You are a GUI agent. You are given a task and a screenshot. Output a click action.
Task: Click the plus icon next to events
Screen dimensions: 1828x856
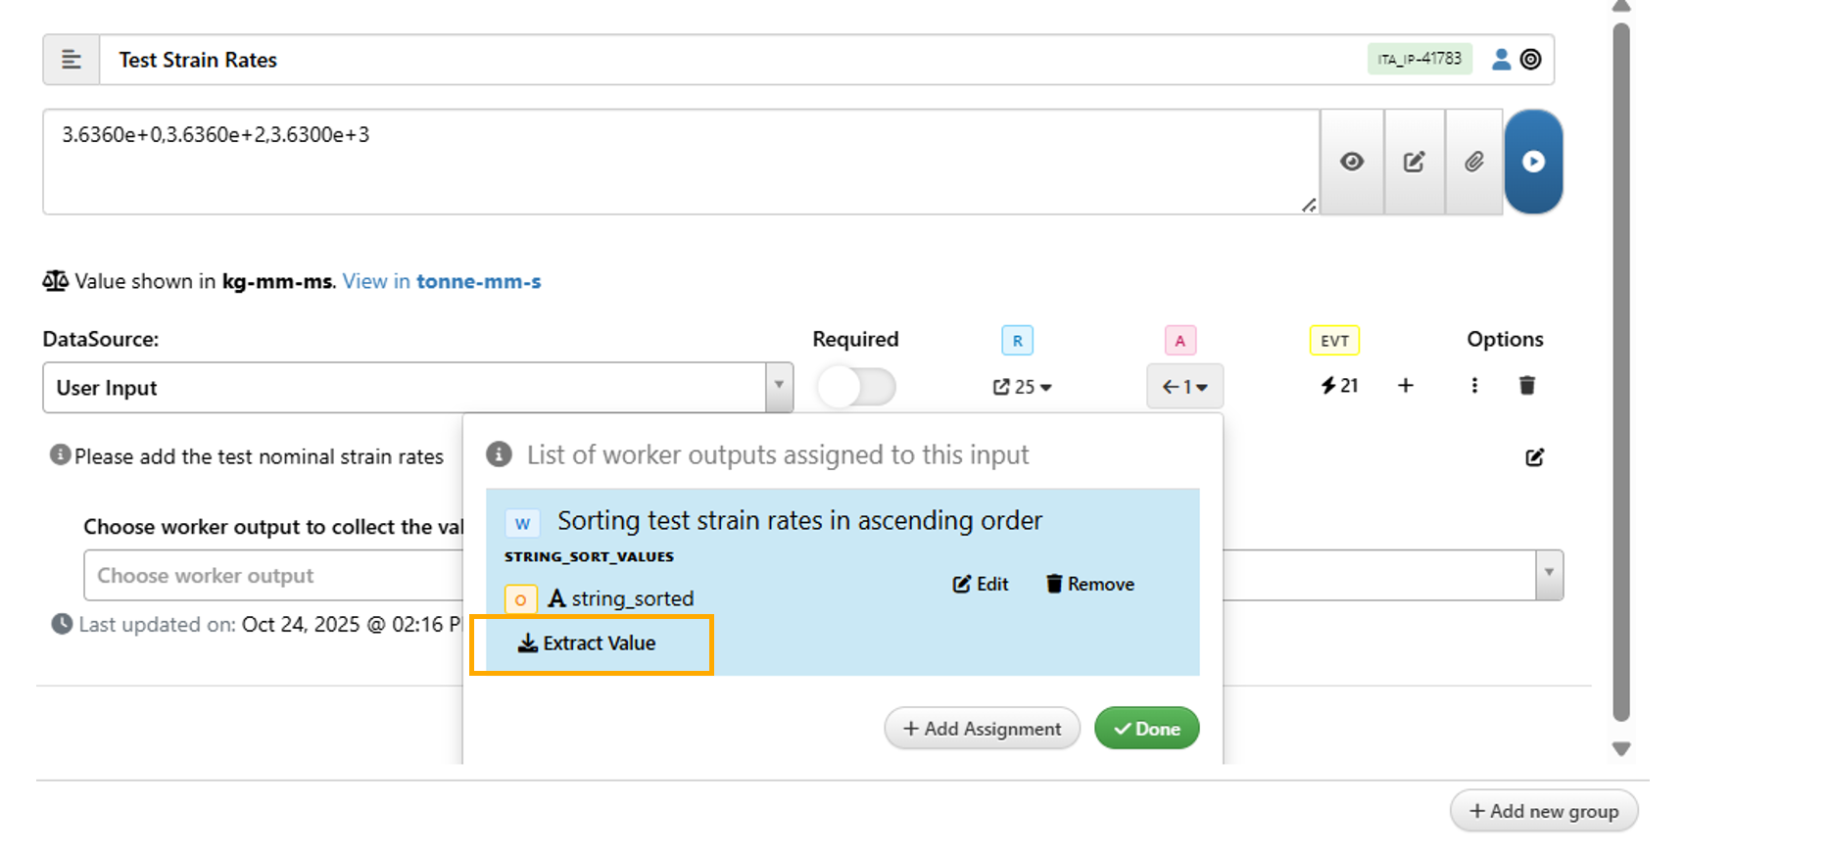[x=1405, y=386]
